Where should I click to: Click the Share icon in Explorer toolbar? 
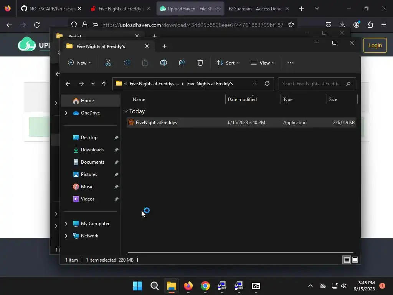[x=182, y=63]
